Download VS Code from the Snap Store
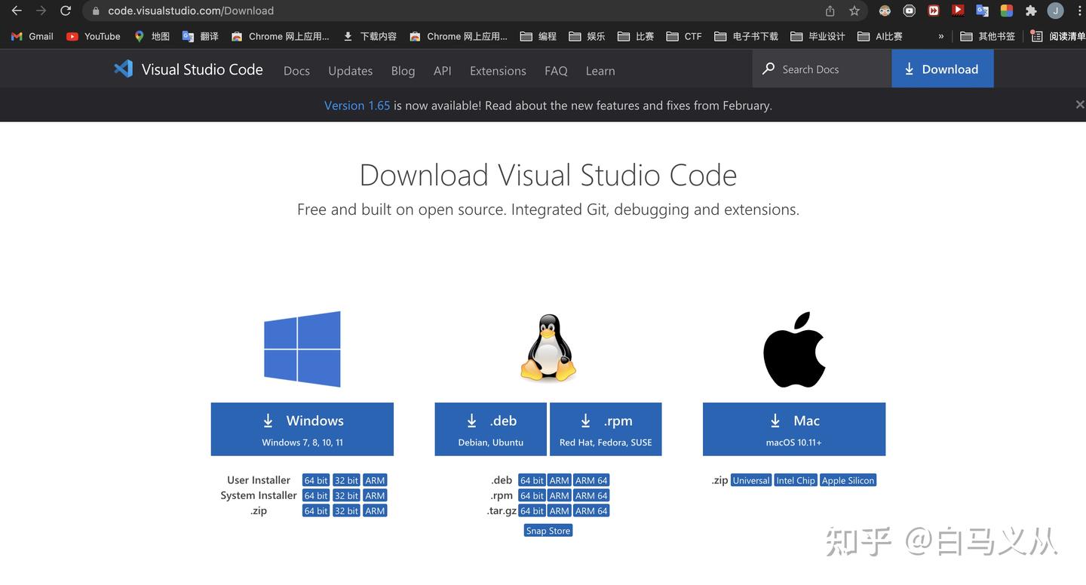1086x585 pixels. click(x=548, y=530)
